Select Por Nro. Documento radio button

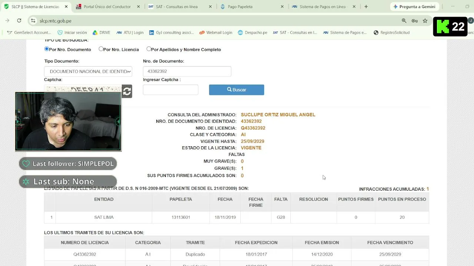(x=47, y=49)
